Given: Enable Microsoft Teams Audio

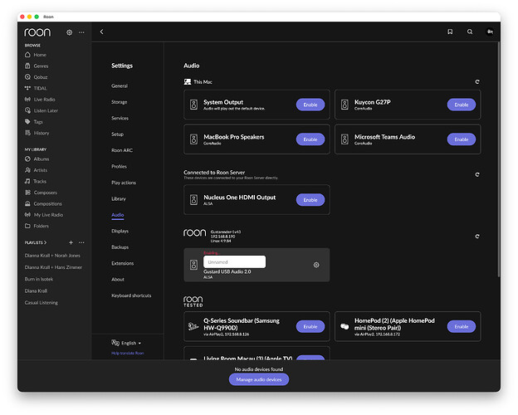Looking at the screenshot, I should click(462, 139).
